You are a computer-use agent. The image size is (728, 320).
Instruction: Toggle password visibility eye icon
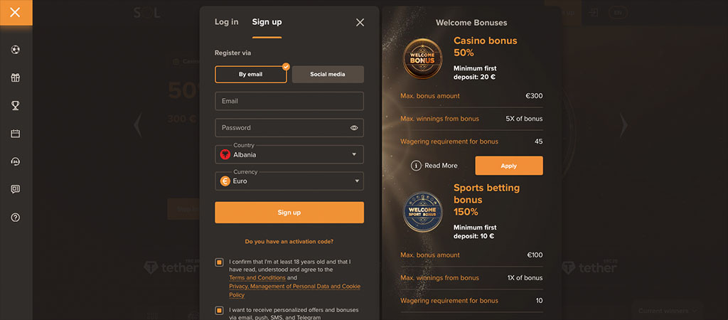pyautogui.click(x=354, y=128)
